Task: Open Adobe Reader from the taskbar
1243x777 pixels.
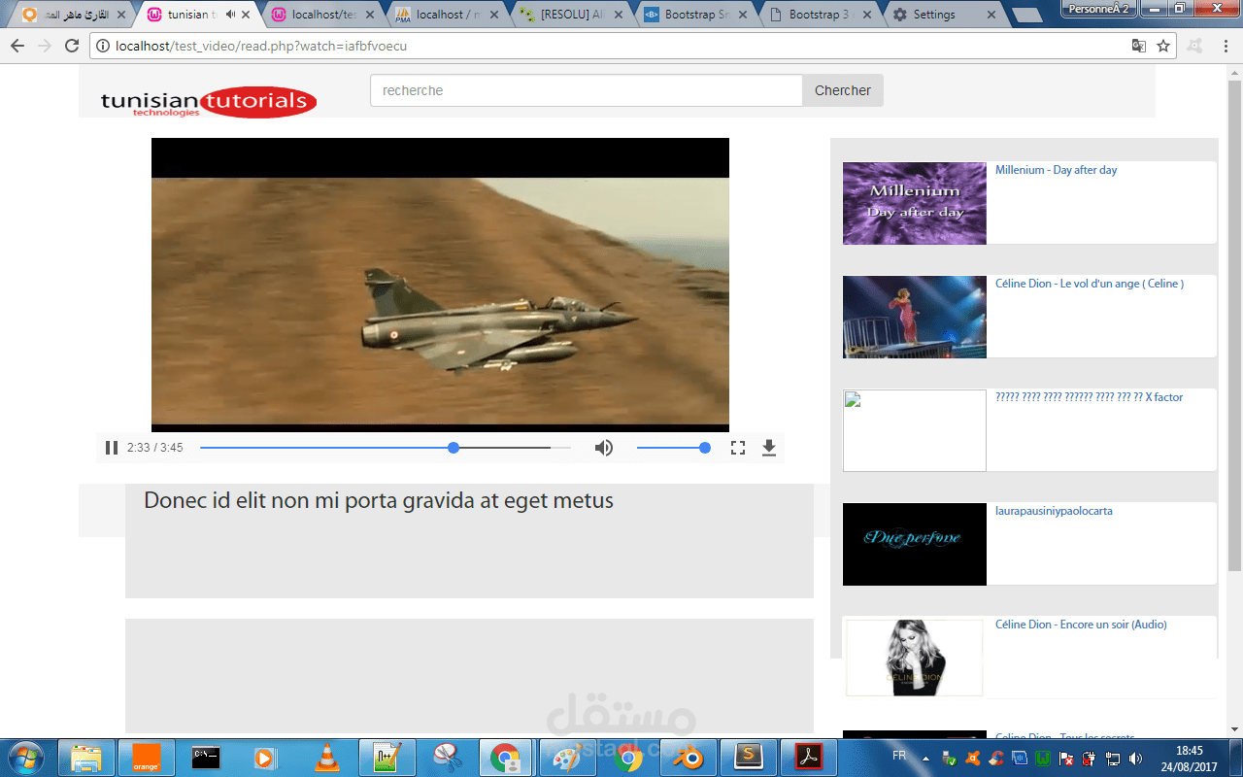Action: [x=810, y=758]
